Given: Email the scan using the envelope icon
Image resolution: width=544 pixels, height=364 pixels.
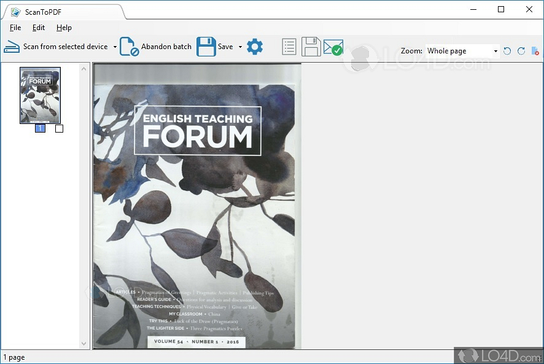Looking at the screenshot, I should click(x=332, y=47).
